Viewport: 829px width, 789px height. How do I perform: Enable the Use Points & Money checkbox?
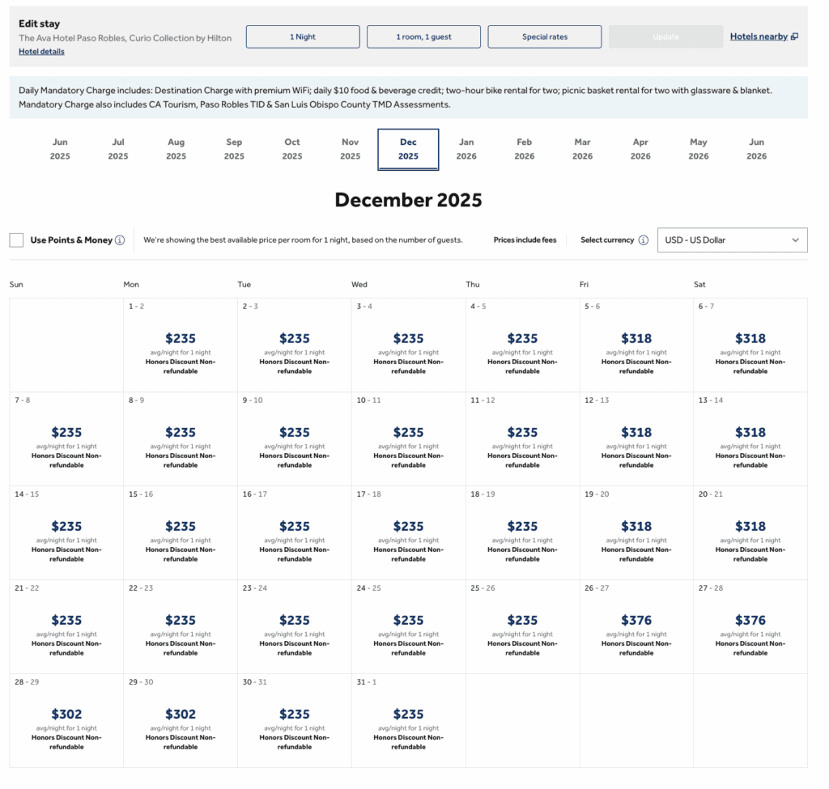[x=16, y=240]
